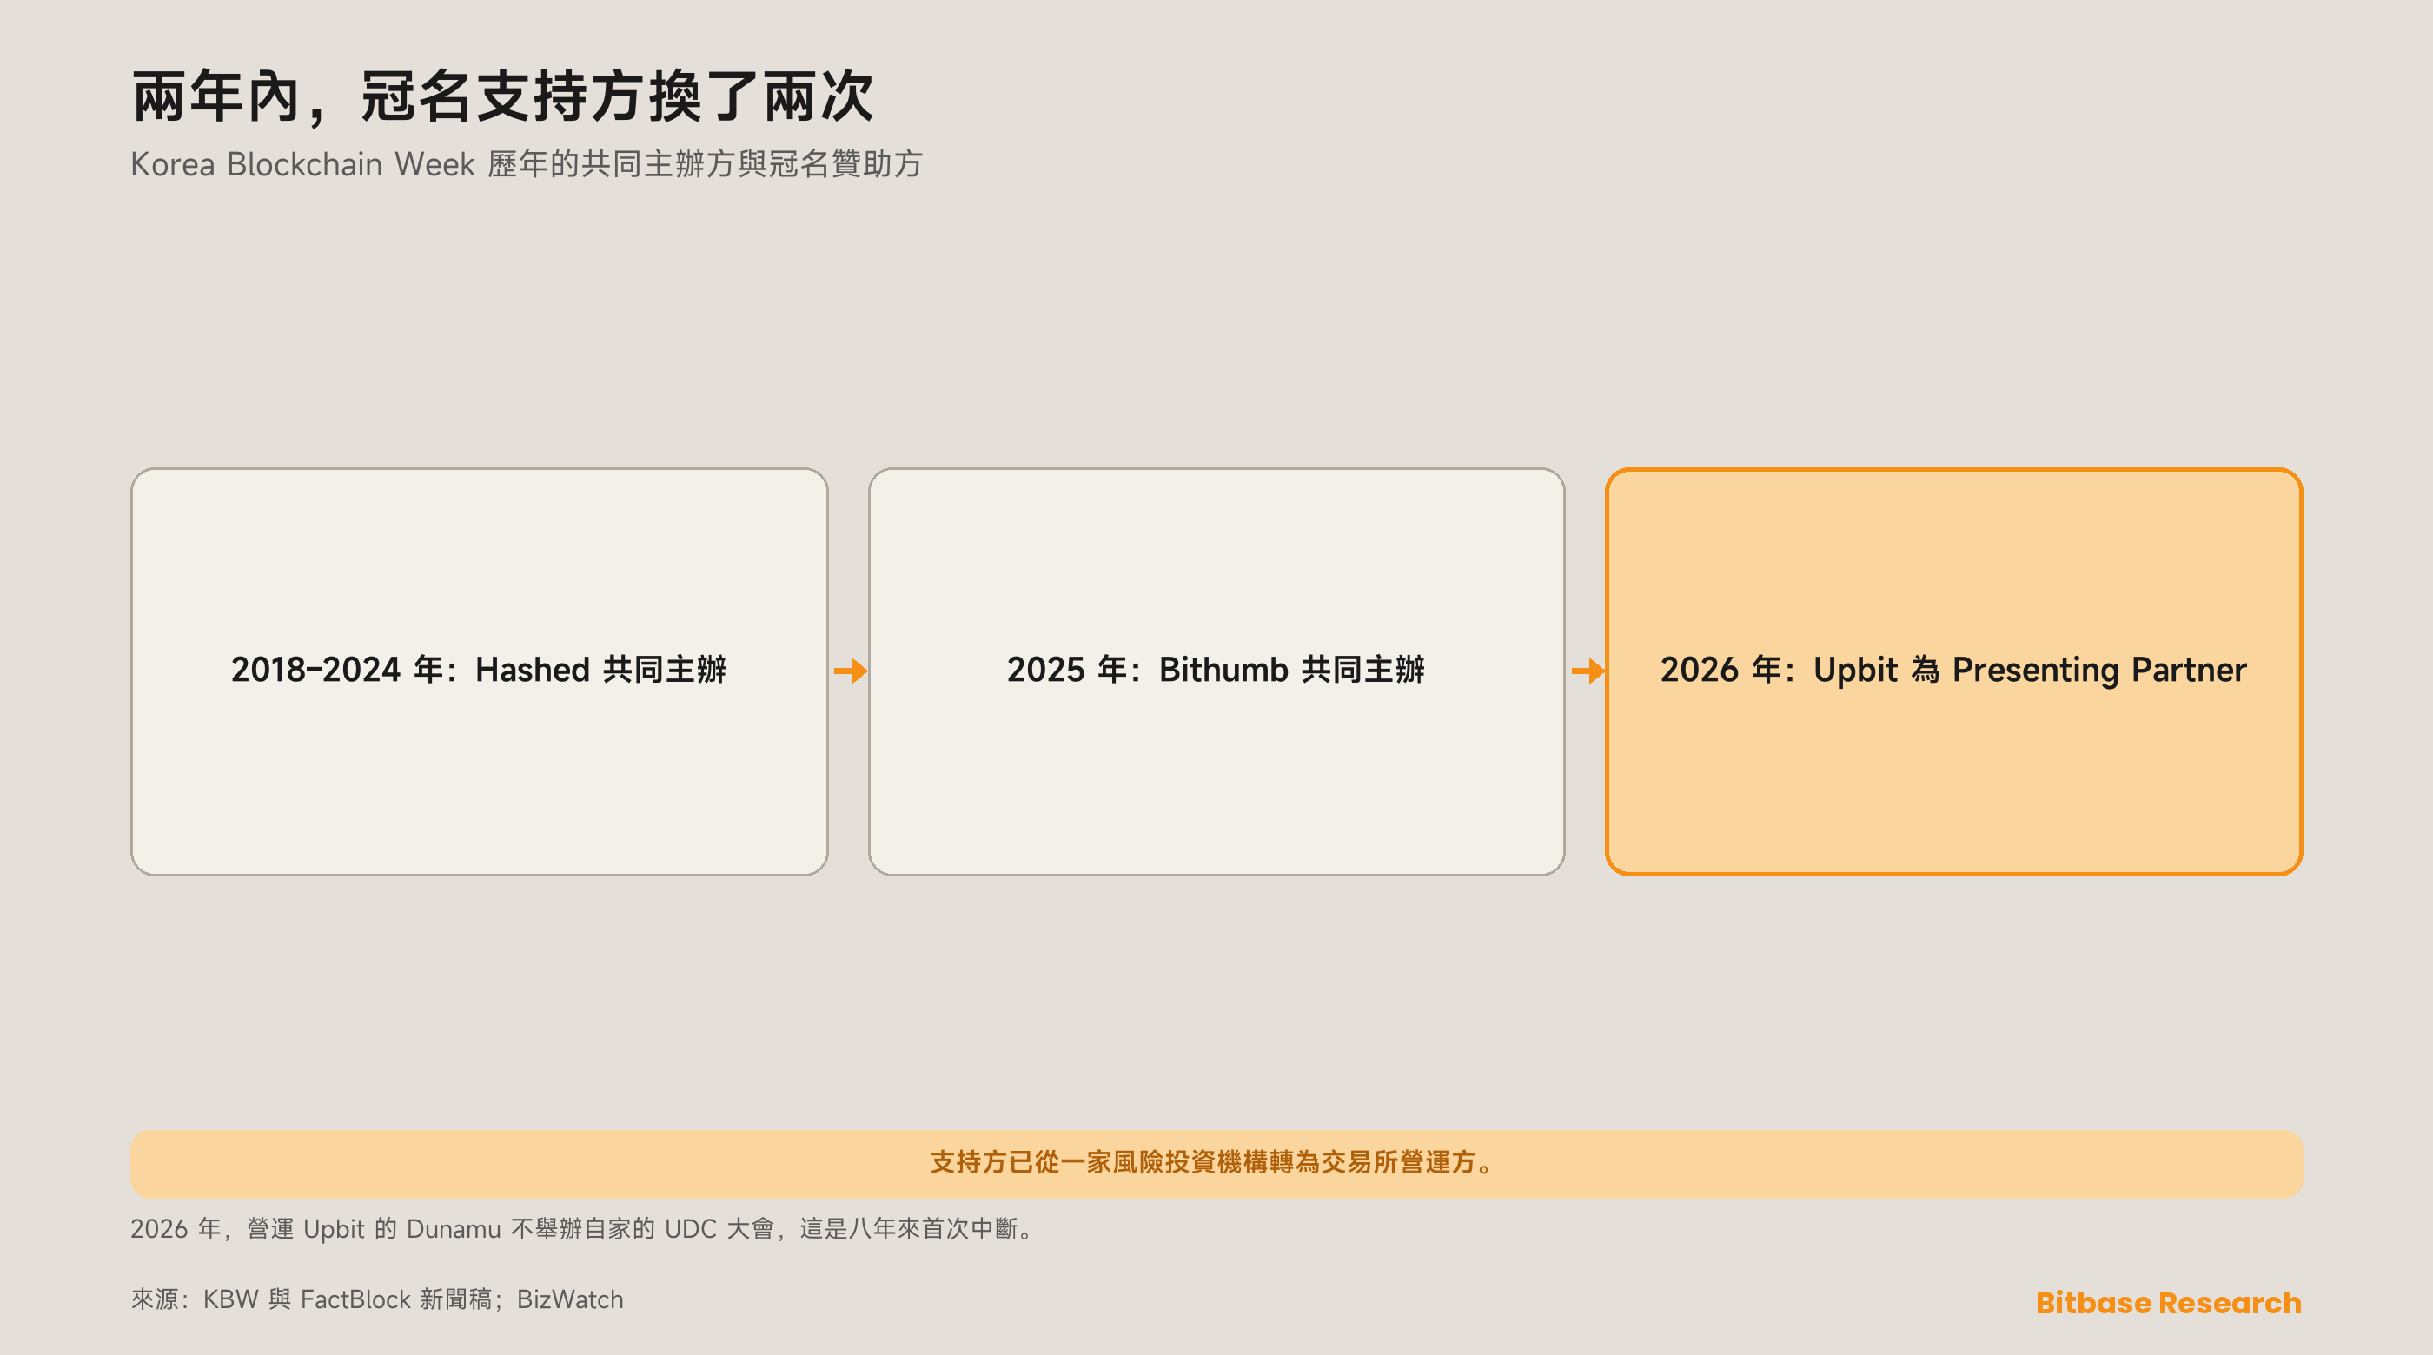The height and width of the screenshot is (1355, 2433).
Task: Click the subtitle beginning Korea Blockchain Week
Action: click(526, 164)
